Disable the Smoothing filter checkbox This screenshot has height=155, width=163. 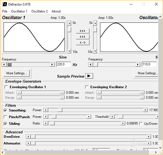(x=5, y=110)
